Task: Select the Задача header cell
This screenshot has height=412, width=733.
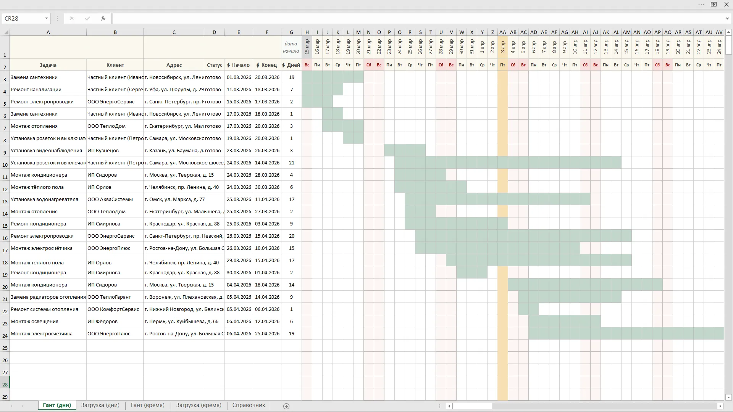Action: coord(48,65)
